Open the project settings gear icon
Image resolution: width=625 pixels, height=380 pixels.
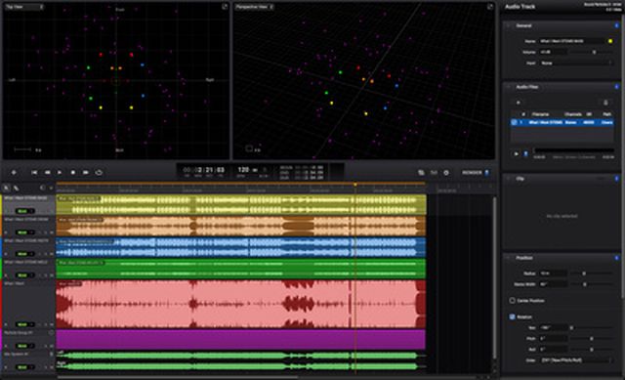(x=446, y=173)
